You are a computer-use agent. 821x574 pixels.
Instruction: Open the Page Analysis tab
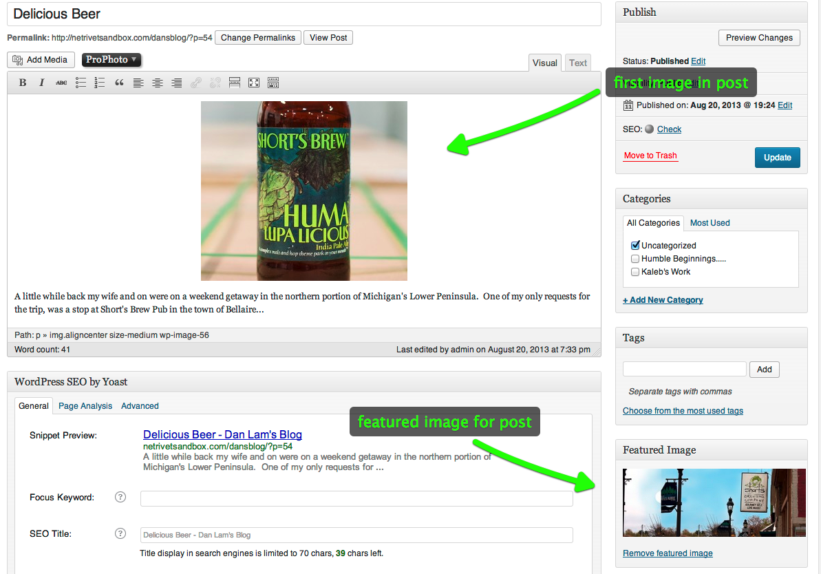coord(85,406)
